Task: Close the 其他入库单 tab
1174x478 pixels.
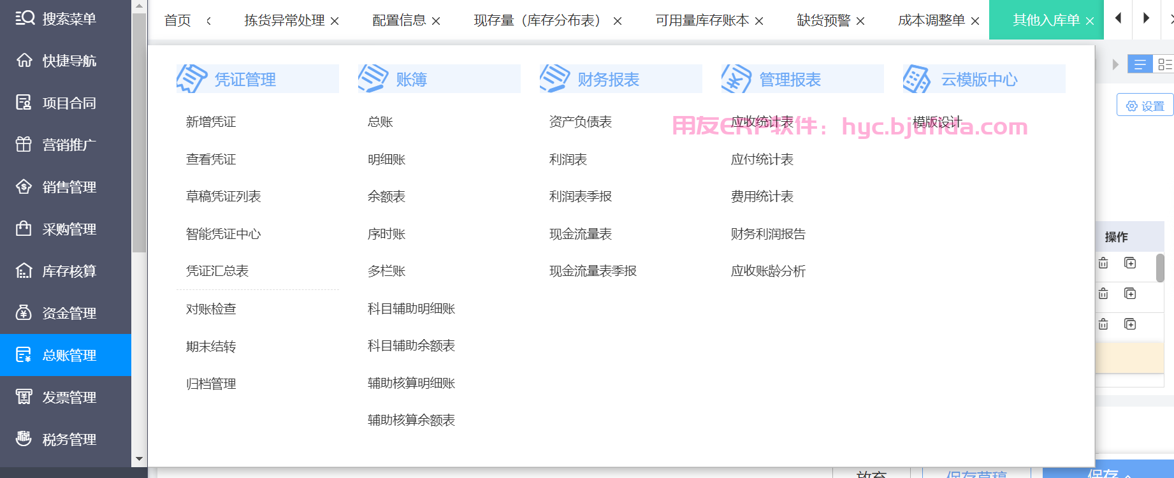Action: point(1090,21)
